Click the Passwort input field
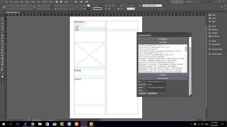This screenshot has width=227, height=127. (156, 87)
